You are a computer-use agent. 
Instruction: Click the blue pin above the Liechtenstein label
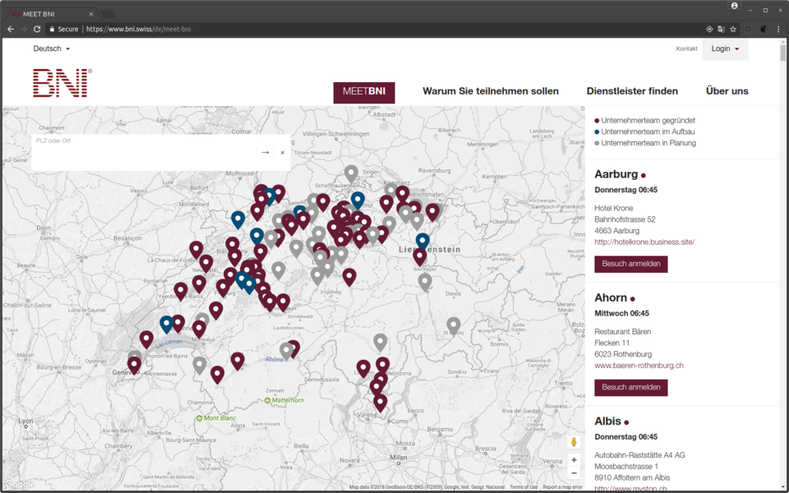(x=422, y=242)
